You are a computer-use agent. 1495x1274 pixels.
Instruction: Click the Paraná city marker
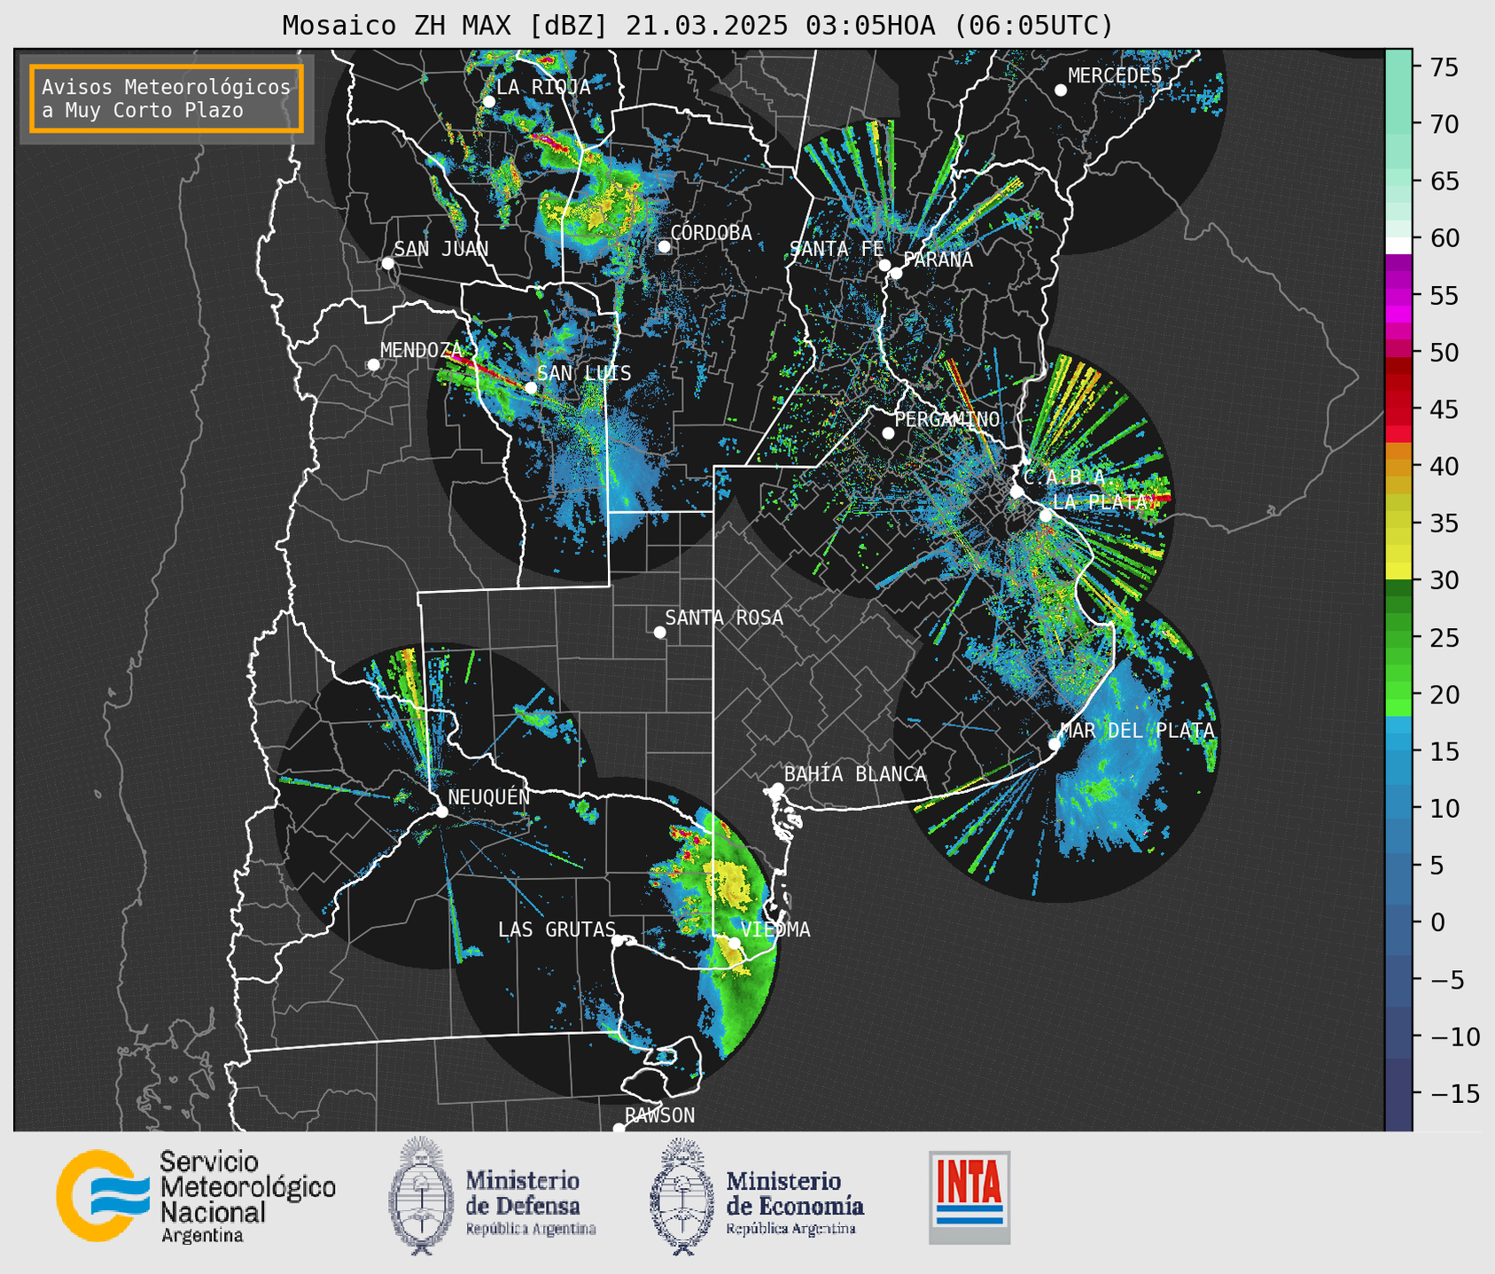896,273
